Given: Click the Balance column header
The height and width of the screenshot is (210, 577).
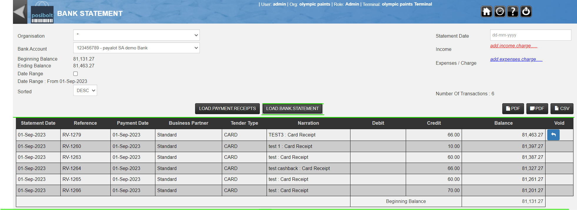Looking at the screenshot, I should point(503,123).
